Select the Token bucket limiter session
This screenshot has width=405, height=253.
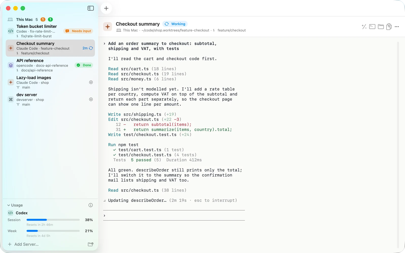pos(50,31)
